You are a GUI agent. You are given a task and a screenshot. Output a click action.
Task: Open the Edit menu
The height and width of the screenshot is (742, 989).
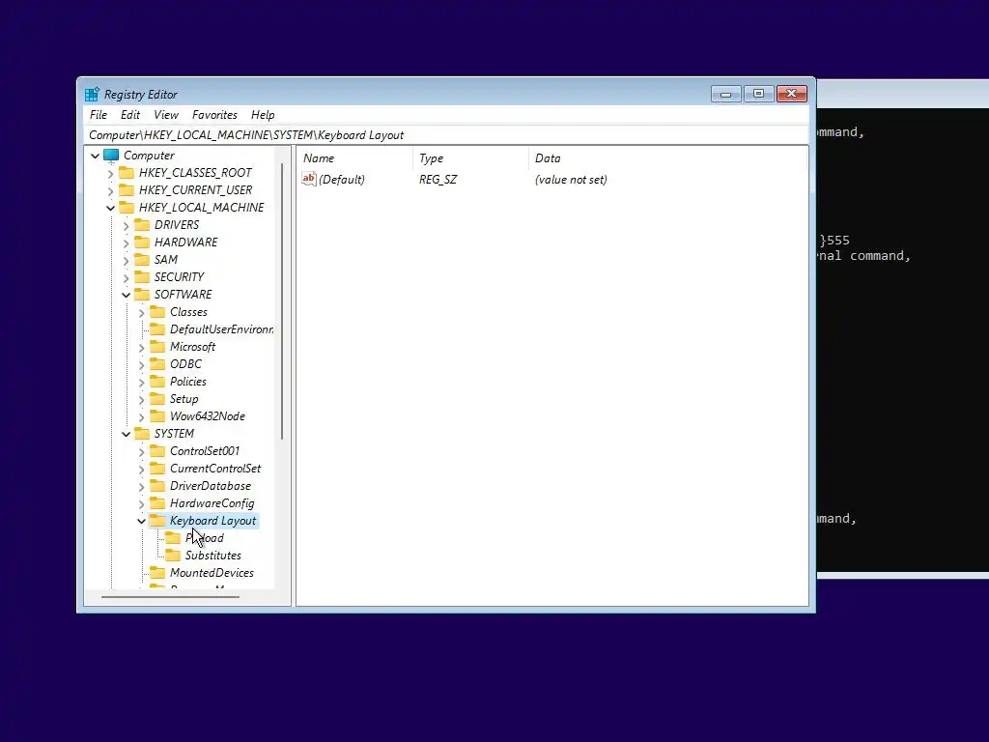click(x=130, y=115)
